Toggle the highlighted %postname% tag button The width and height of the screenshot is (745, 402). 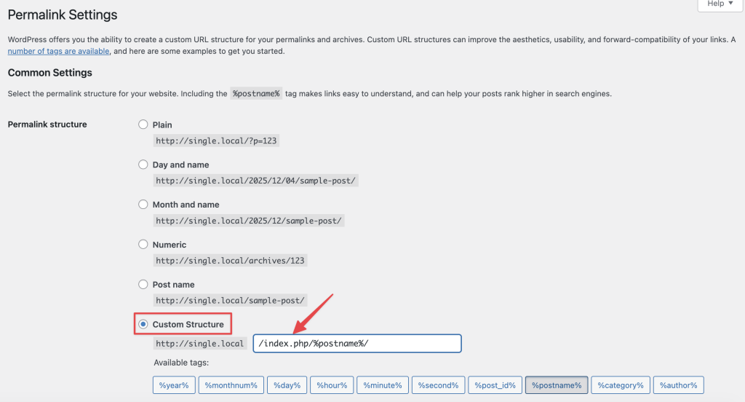pos(557,385)
